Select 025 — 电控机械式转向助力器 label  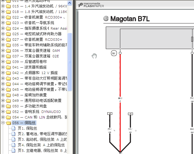click(37, 34)
